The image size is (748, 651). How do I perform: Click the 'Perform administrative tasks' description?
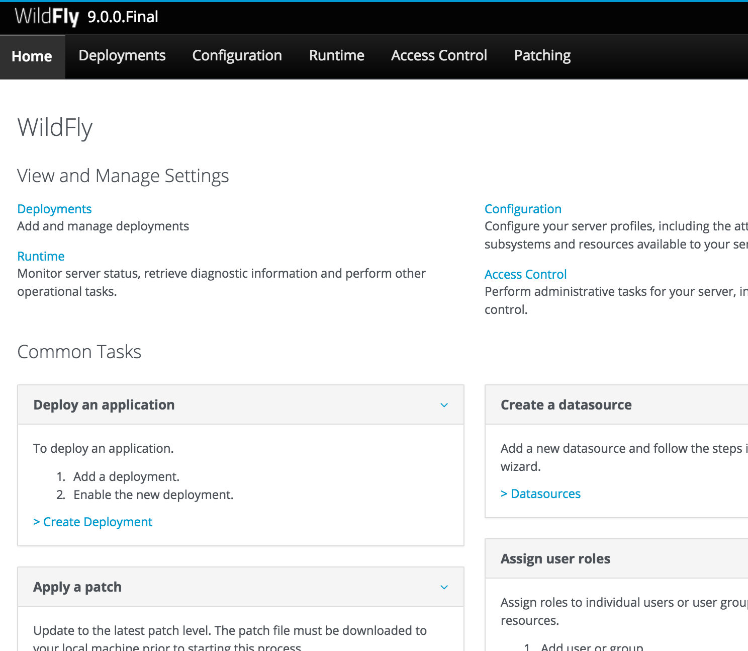pyautogui.click(x=616, y=300)
